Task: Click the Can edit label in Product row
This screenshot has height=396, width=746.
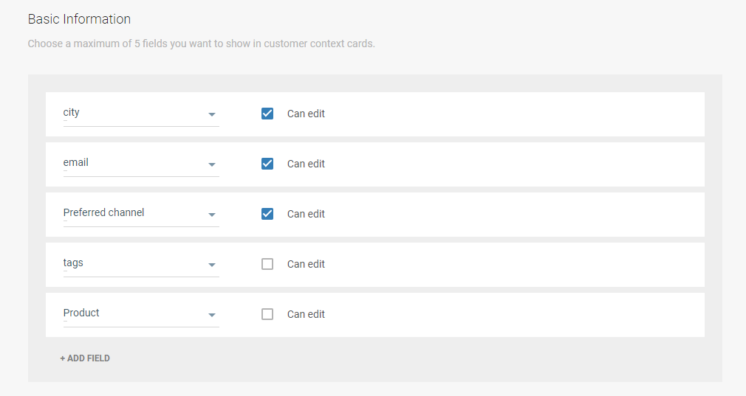Action: tap(306, 314)
